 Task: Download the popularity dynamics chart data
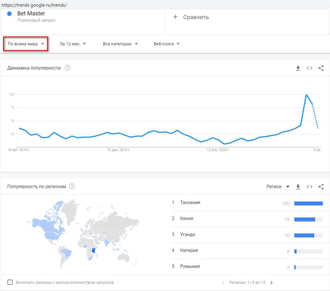pyautogui.click(x=298, y=68)
